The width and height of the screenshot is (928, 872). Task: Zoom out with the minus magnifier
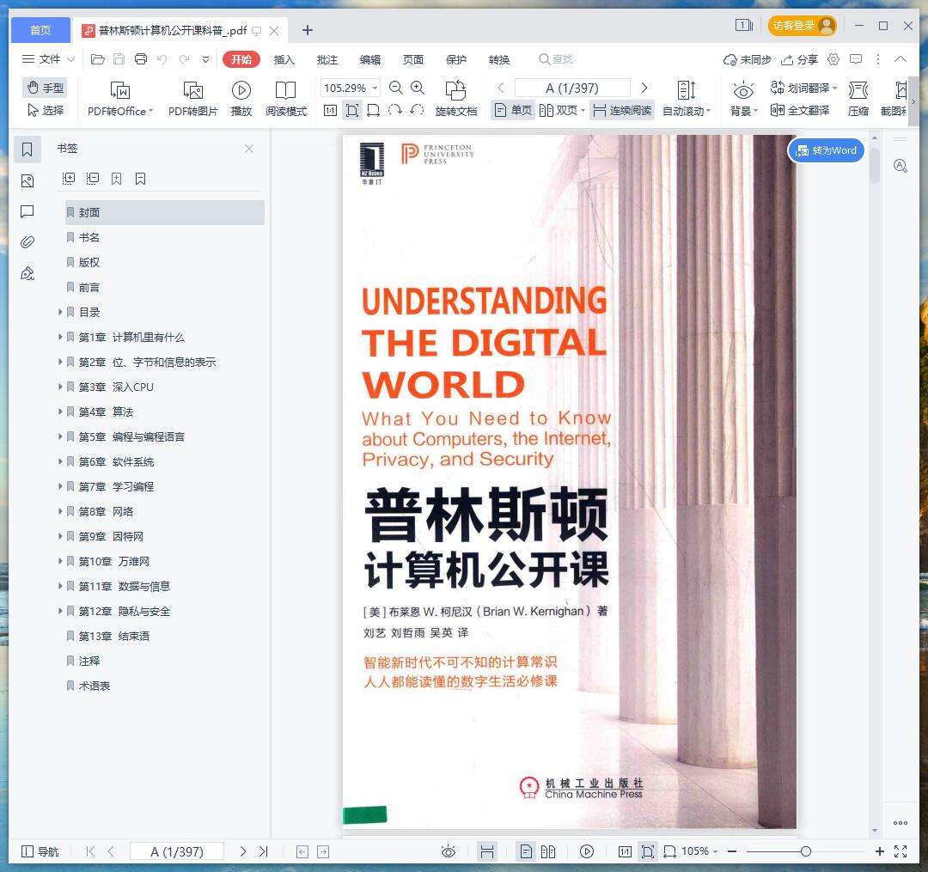pos(396,88)
